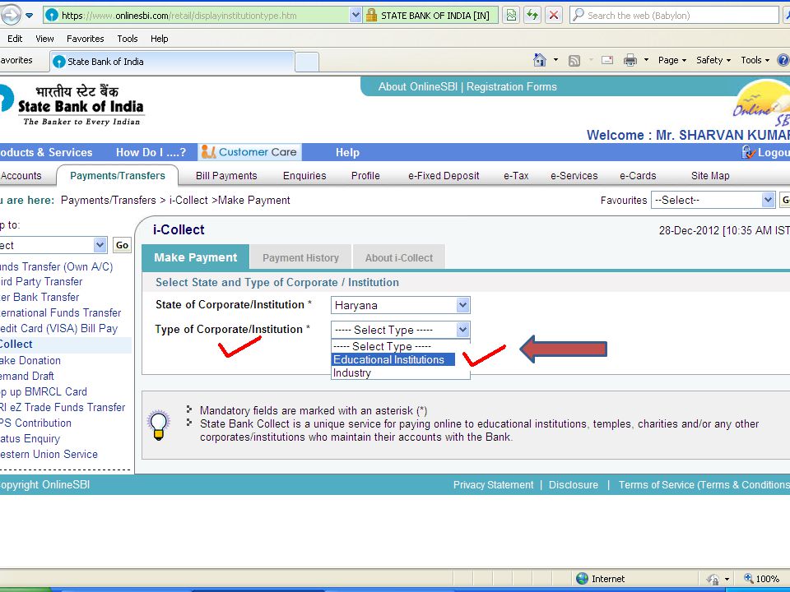Open the Profile tab
The height and width of the screenshot is (592, 790).
coord(365,176)
